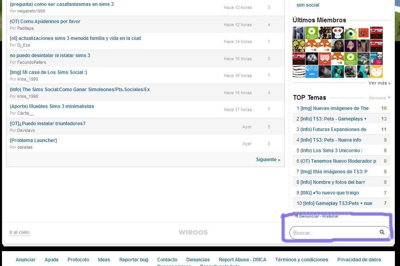Open the sim social tag link
The image size is (400, 266).
click(x=308, y=5)
